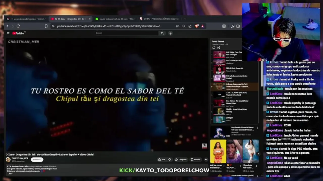Click the CHRISTHIAN_MER channel name

coord(20,159)
